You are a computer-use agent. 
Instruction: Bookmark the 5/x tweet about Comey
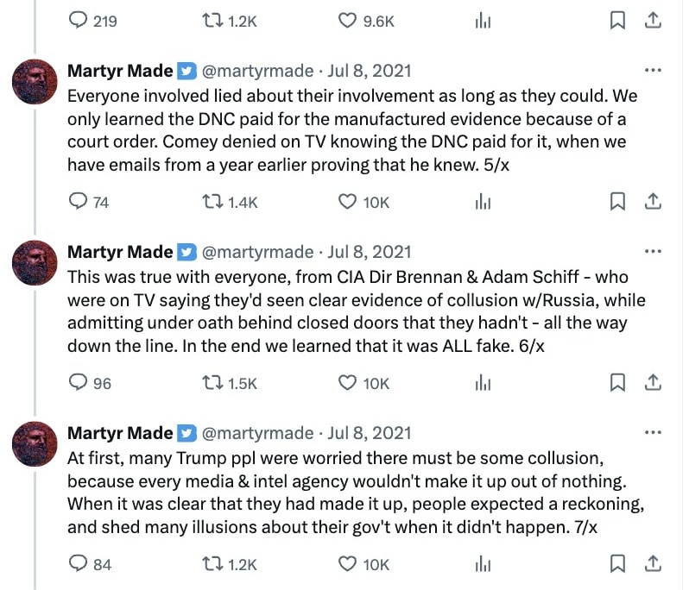(617, 202)
